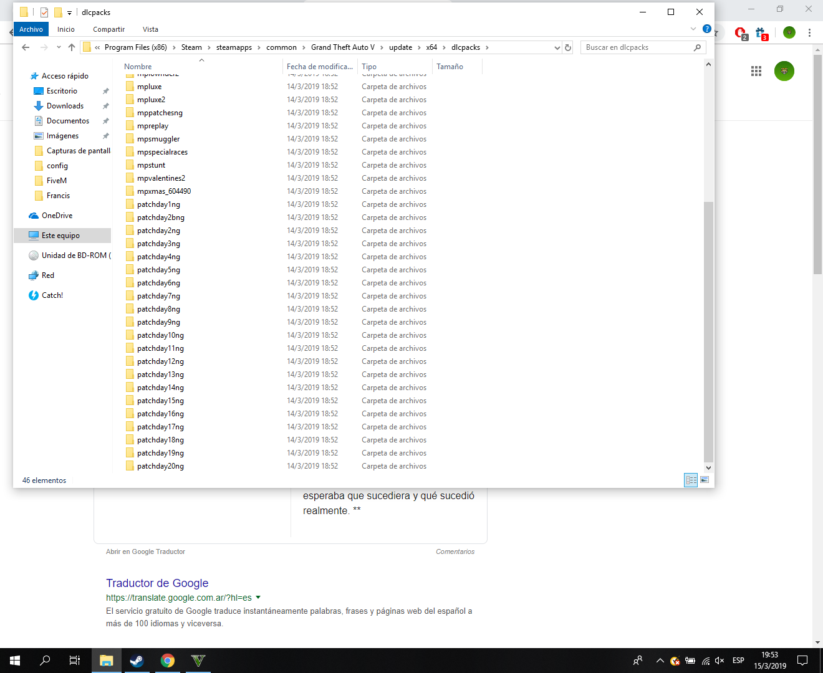The height and width of the screenshot is (673, 823).
Task: Click the New folder icon in title bar
Action: coord(58,12)
